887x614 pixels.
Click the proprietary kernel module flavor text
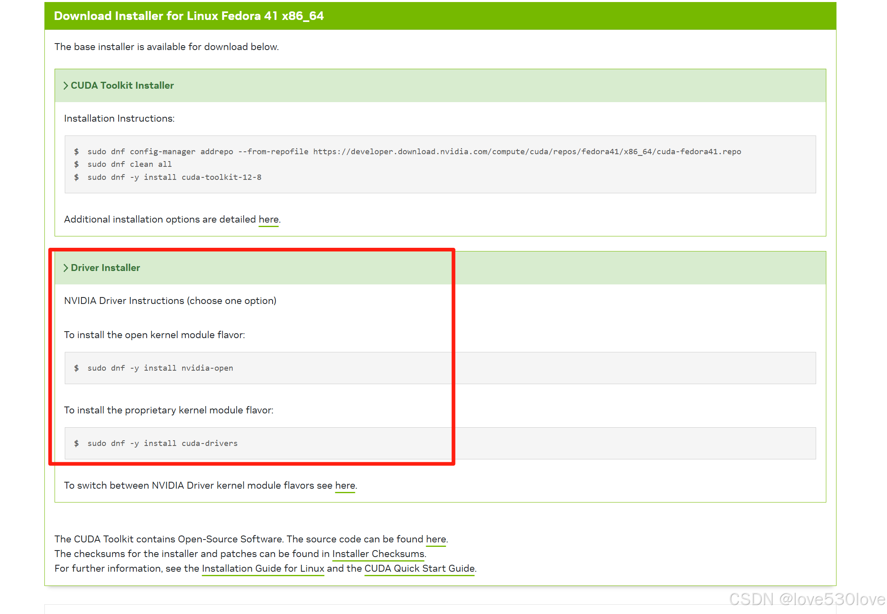click(169, 410)
